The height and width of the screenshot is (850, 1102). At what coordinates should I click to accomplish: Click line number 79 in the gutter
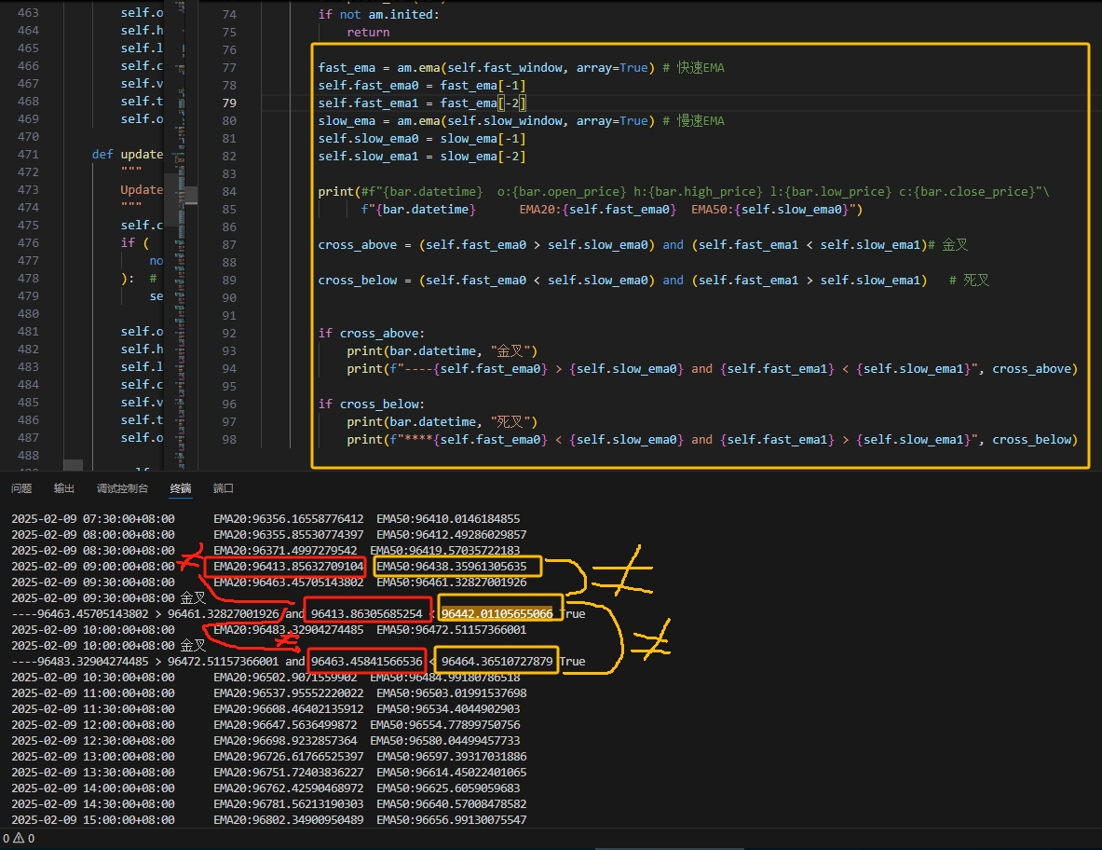coord(229,103)
